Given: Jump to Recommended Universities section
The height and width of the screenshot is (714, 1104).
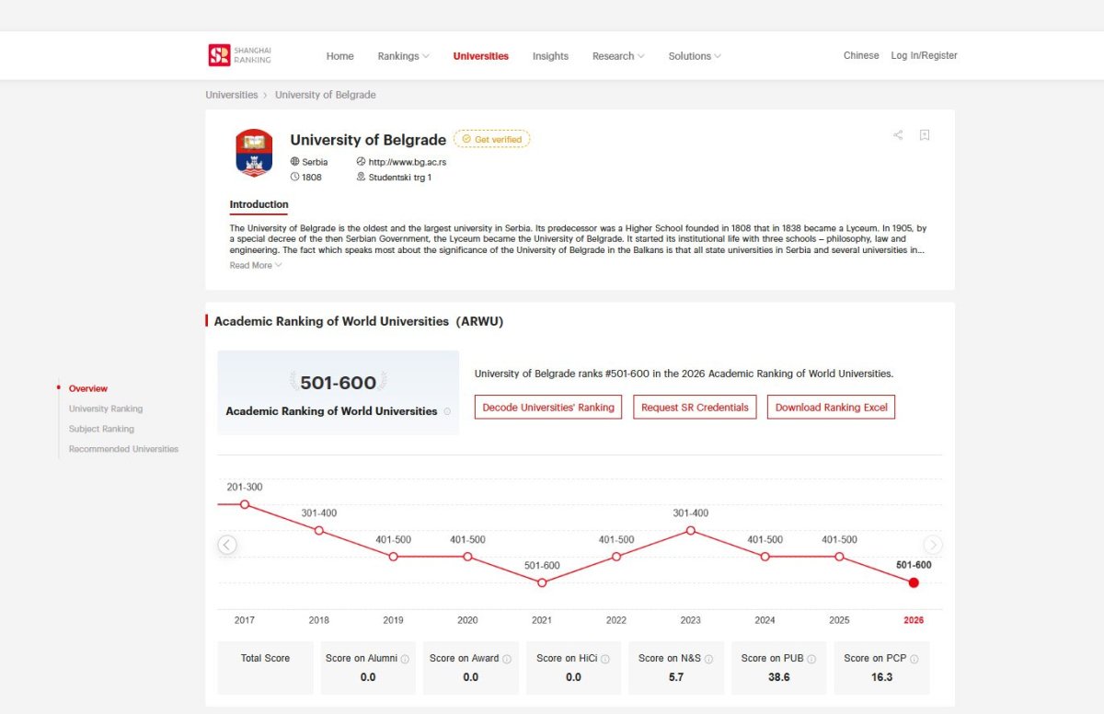Looking at the screenshot, I should pos(123,449).
